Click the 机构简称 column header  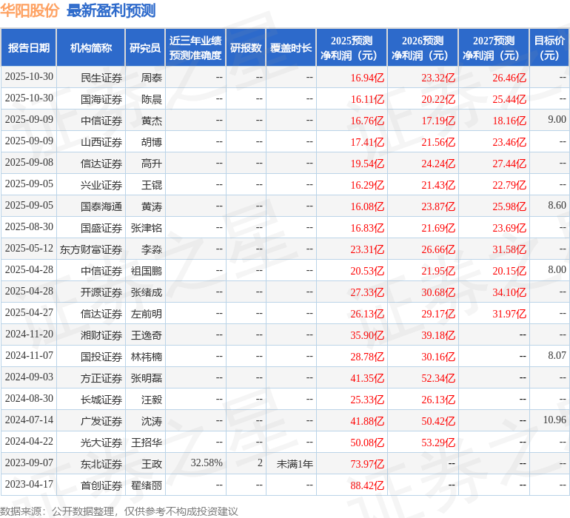(91, 48)
